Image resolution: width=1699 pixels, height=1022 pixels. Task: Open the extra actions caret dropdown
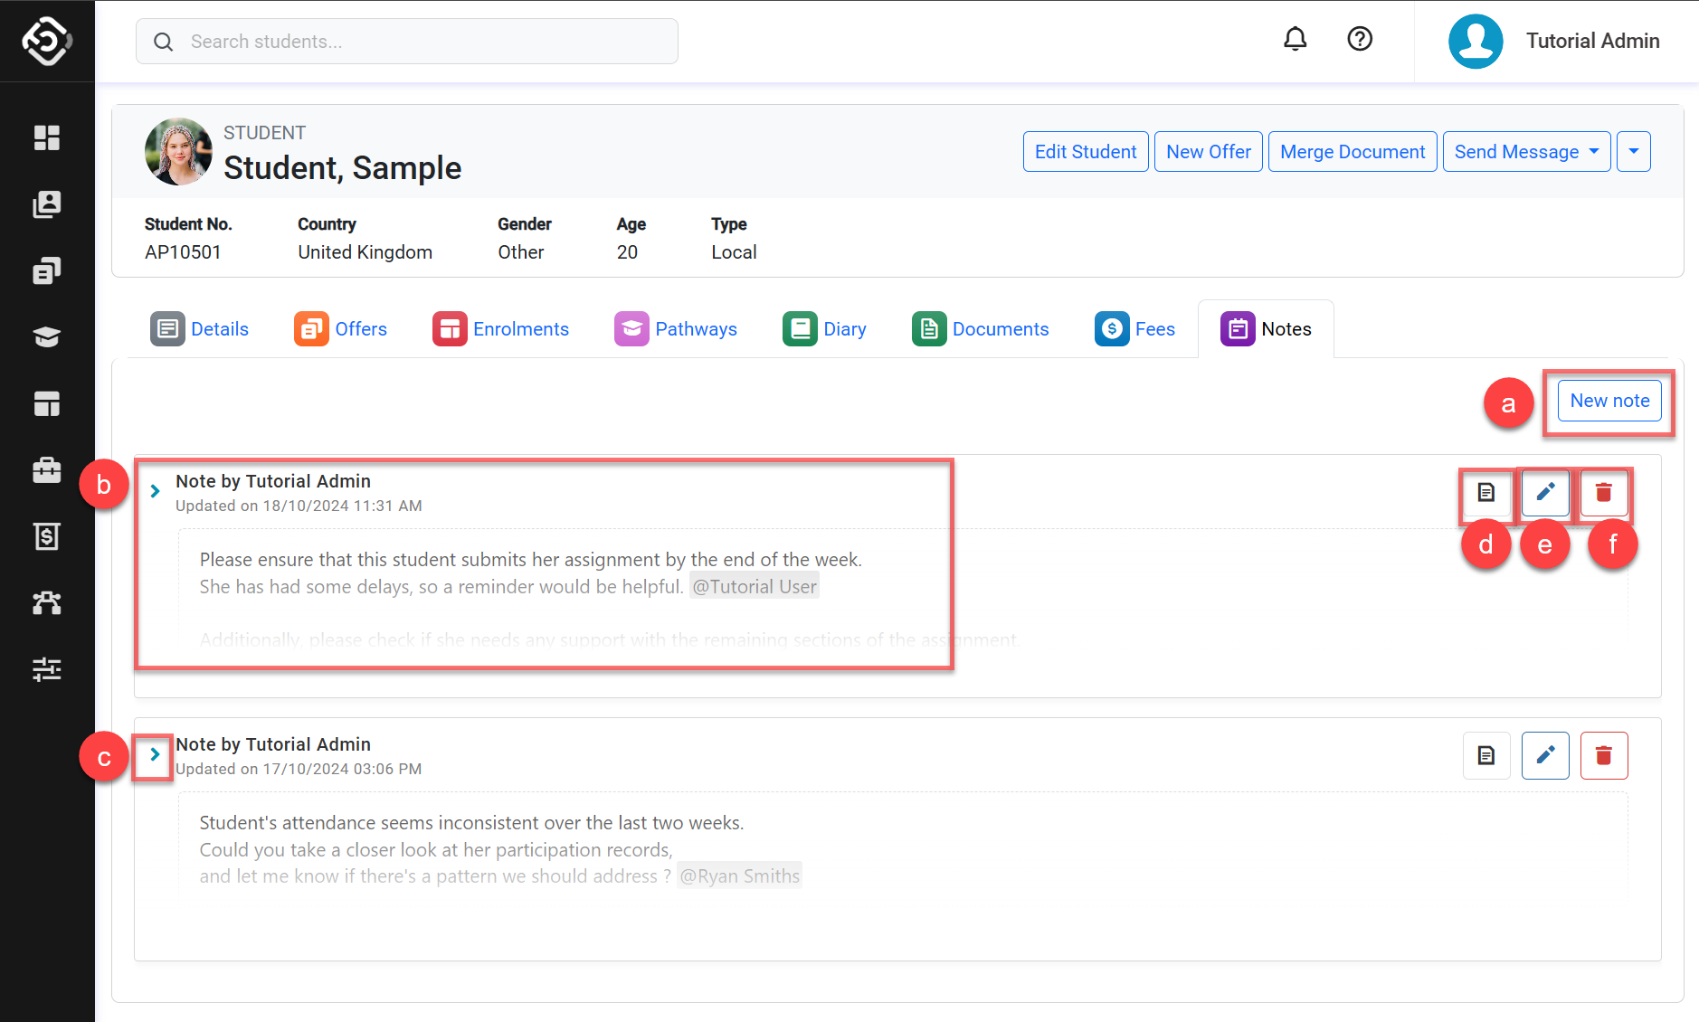pos(1633,152)
